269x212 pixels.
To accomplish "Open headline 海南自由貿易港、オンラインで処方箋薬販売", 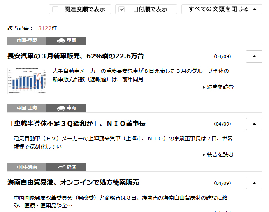I will (73, 182).
